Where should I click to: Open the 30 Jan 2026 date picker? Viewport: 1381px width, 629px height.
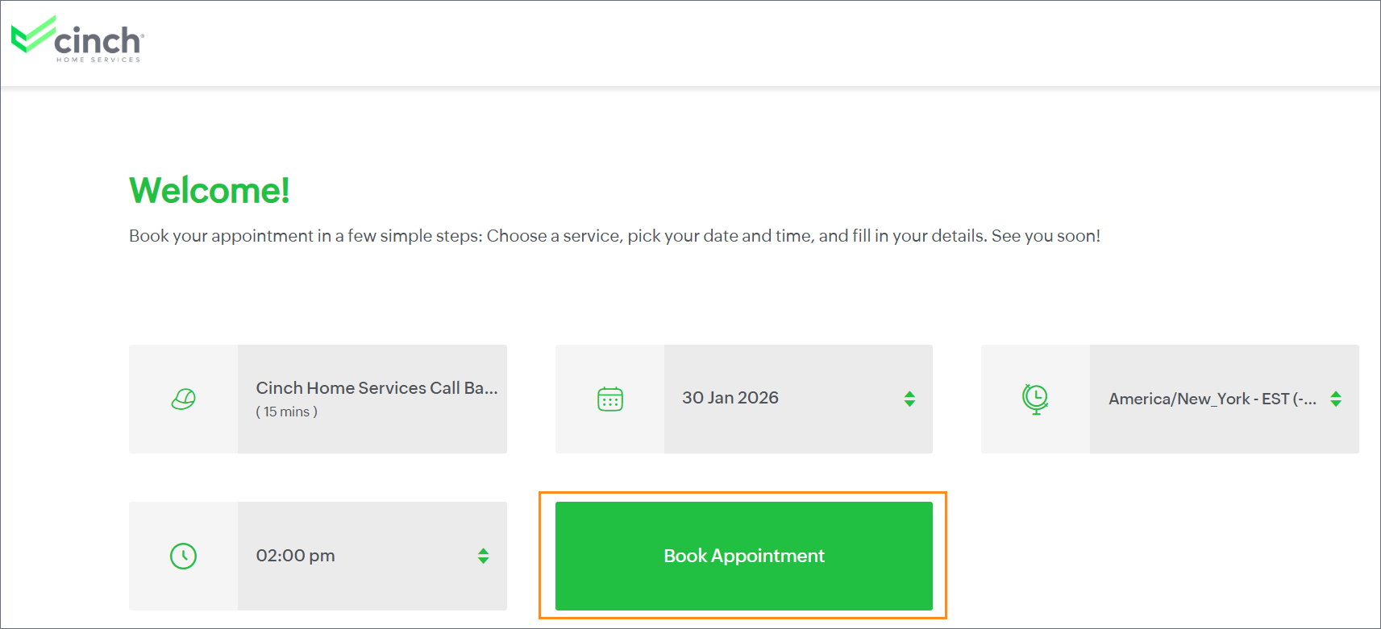[x=797, y=399]
